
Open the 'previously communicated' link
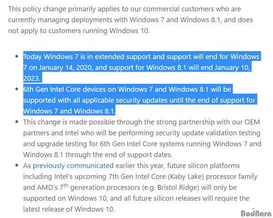point(73,165)
